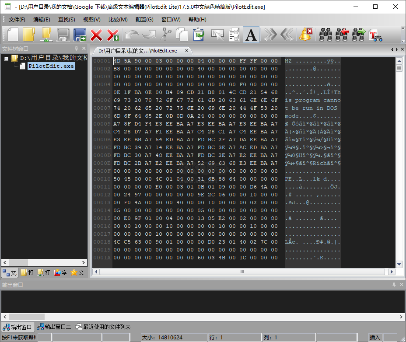
Task: Click the binoculars Find Previous icon
Action: pyautogui.click(x=342, y=35)
